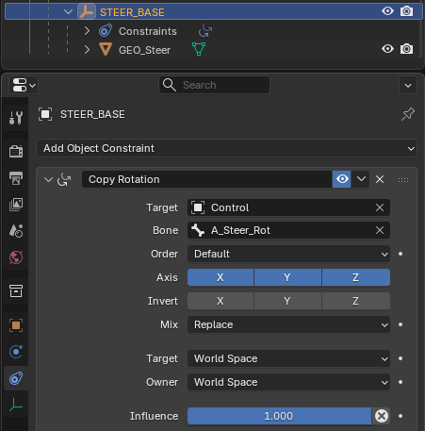Expand the Constraints tree item
425x431 pixels.
point(87,31)
